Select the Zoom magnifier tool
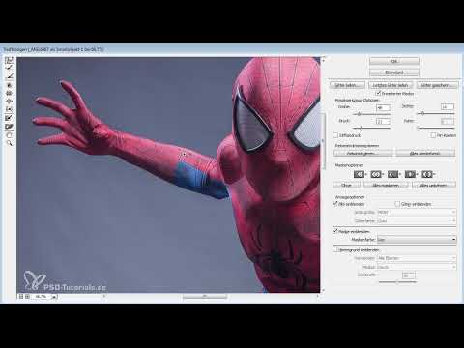Screen dimensions: 464x348 pos(9,143)
